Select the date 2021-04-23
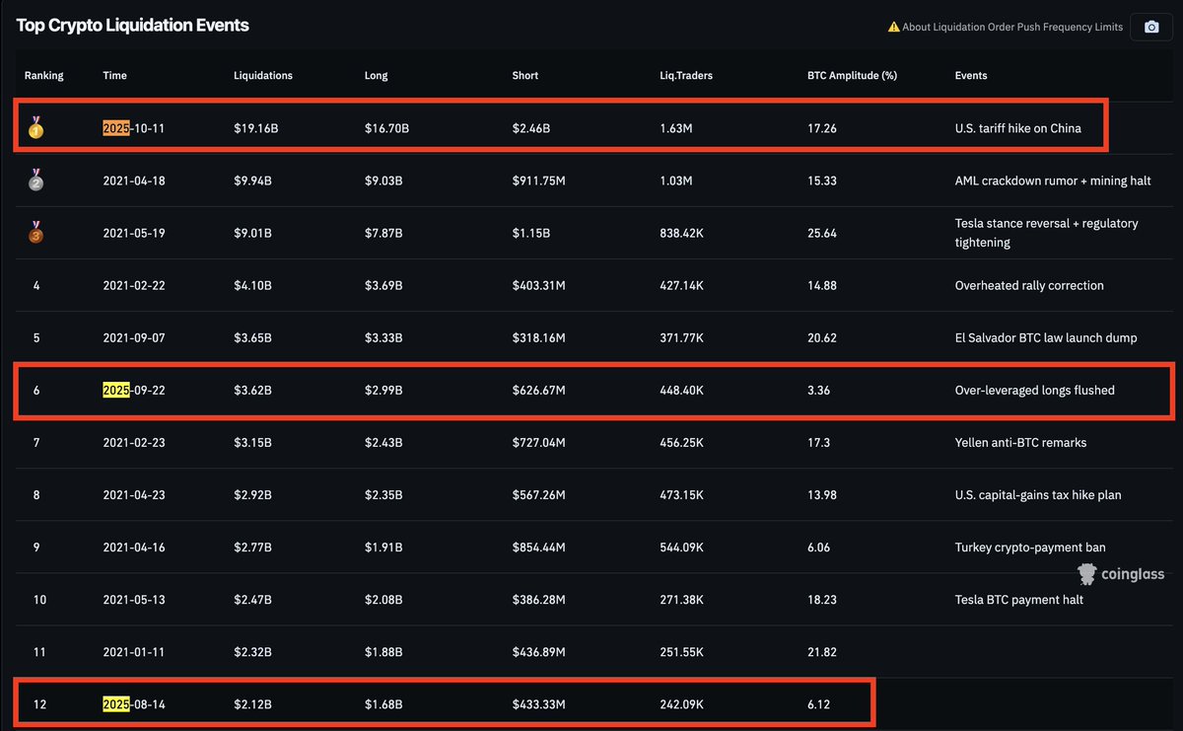 pyautogui.click(x=133, y=494)
